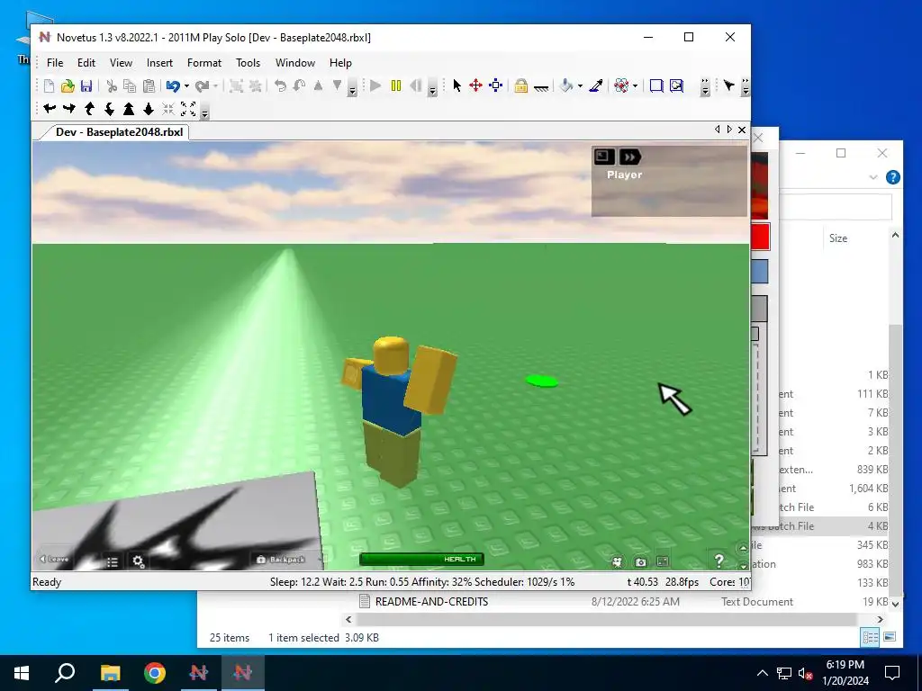Click the Paste clipboard icon

(x=149, y=86)
